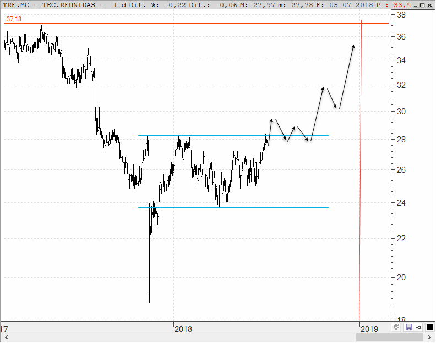Screen dimensions: 436x343
Task: Click the scrollbar left arrow
Action: pos(7,338)
